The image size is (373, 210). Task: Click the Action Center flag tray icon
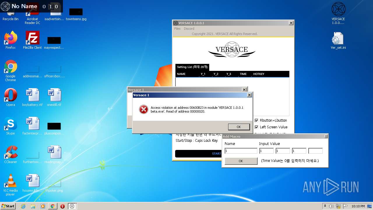(x=345, y=206)
